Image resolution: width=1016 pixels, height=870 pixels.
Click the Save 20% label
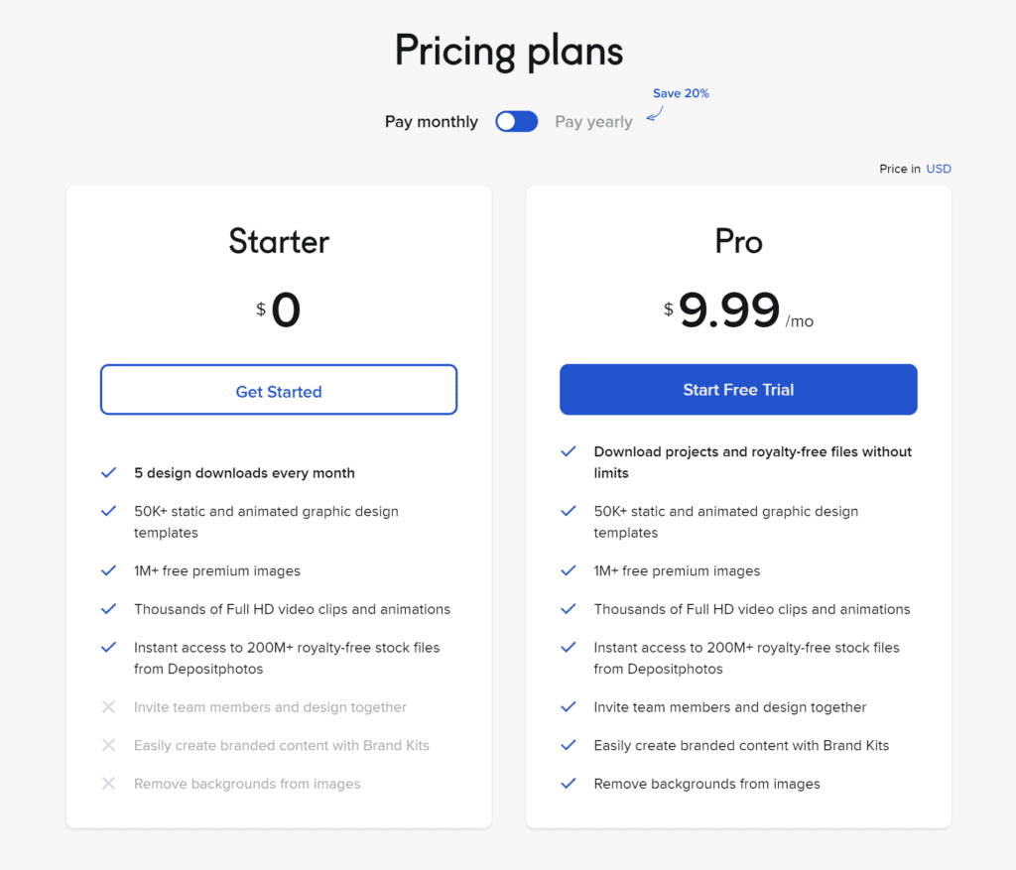pyautogui.click(x=681, y=93)
